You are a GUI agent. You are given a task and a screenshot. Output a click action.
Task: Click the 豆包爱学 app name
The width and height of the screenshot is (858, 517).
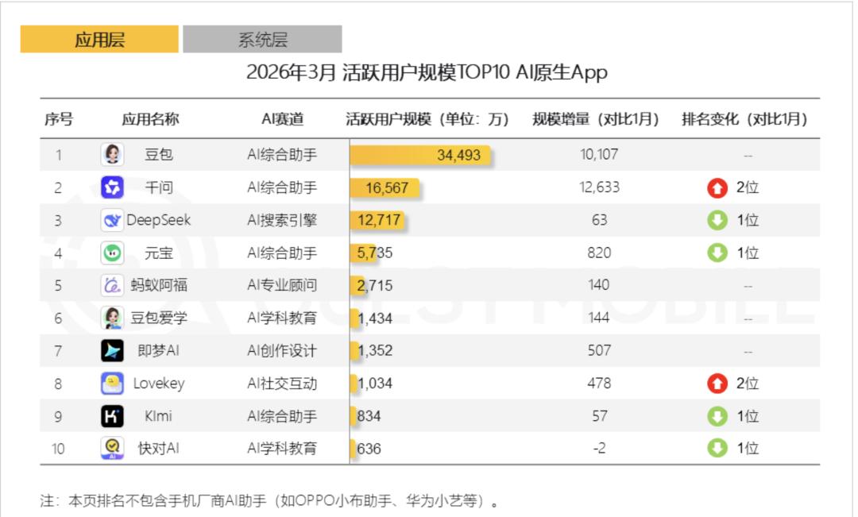point(159,318)
